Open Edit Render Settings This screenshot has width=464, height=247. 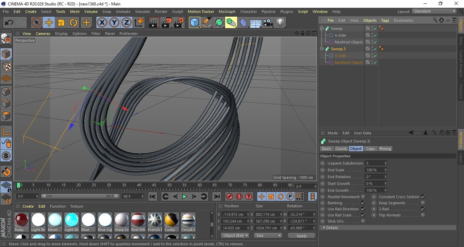click(x=179, y=23)
